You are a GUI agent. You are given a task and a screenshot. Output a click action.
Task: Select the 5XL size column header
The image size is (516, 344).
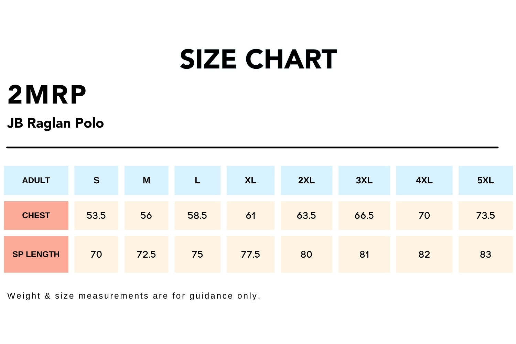485,180
